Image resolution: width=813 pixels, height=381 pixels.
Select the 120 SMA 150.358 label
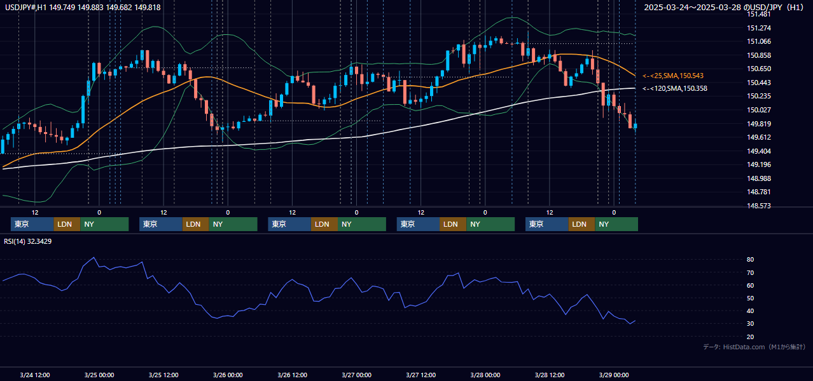point(675,88)
